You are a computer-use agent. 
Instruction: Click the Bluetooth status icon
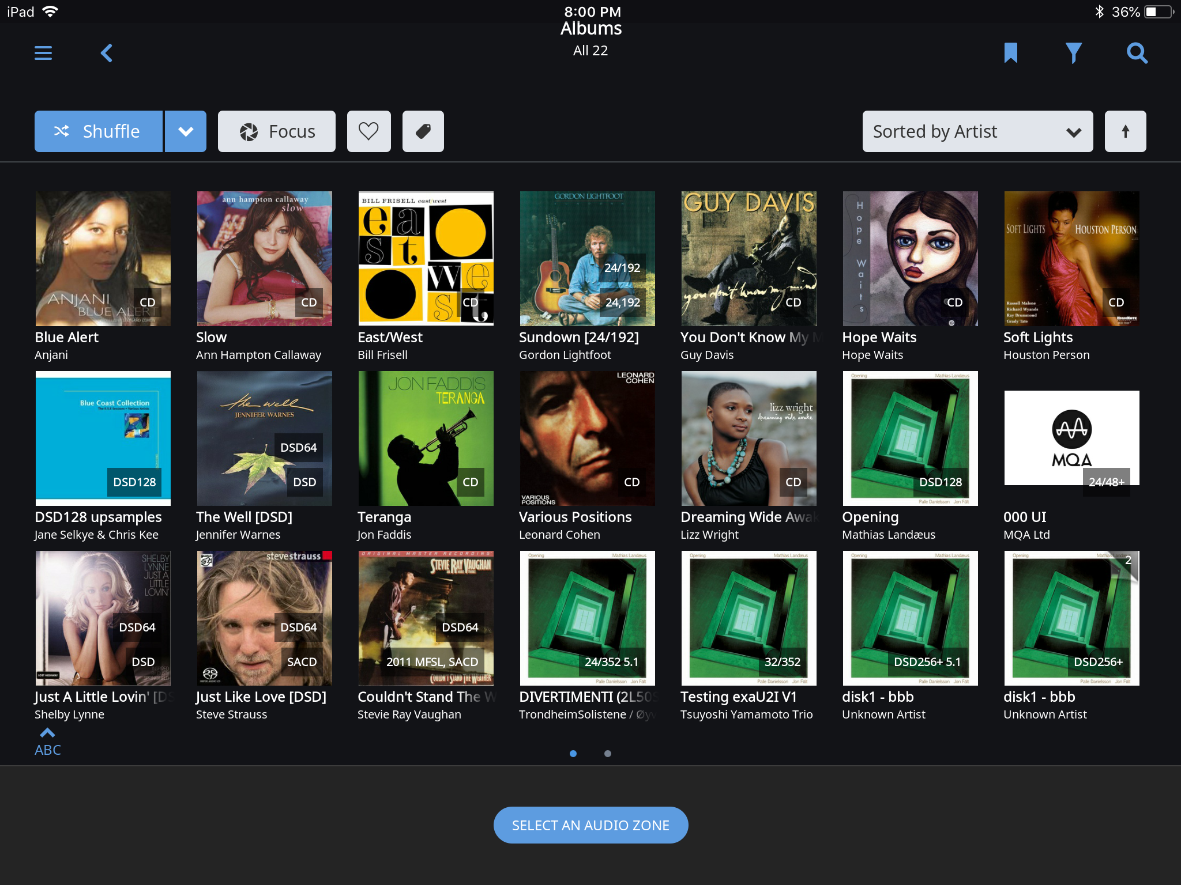coord(1099,12)
